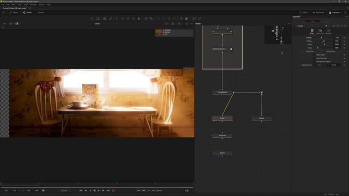Switch to the Settings tab in Inspector

point(328,32)
